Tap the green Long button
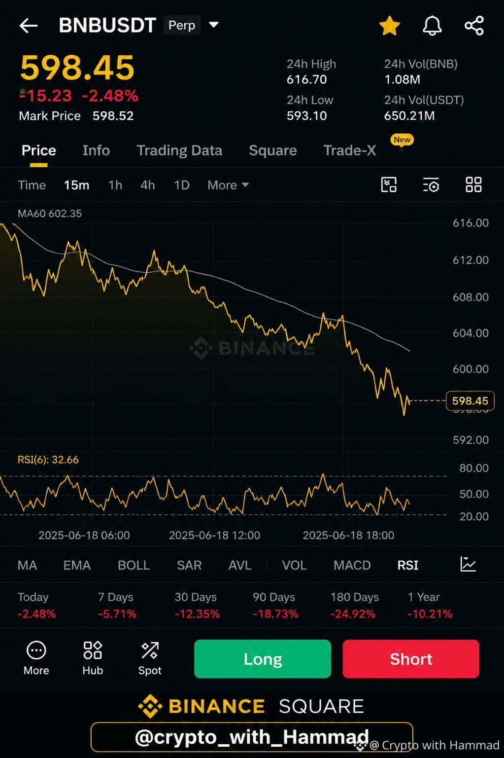This screenshot has height=758, width=504. (x=263, y=659)
